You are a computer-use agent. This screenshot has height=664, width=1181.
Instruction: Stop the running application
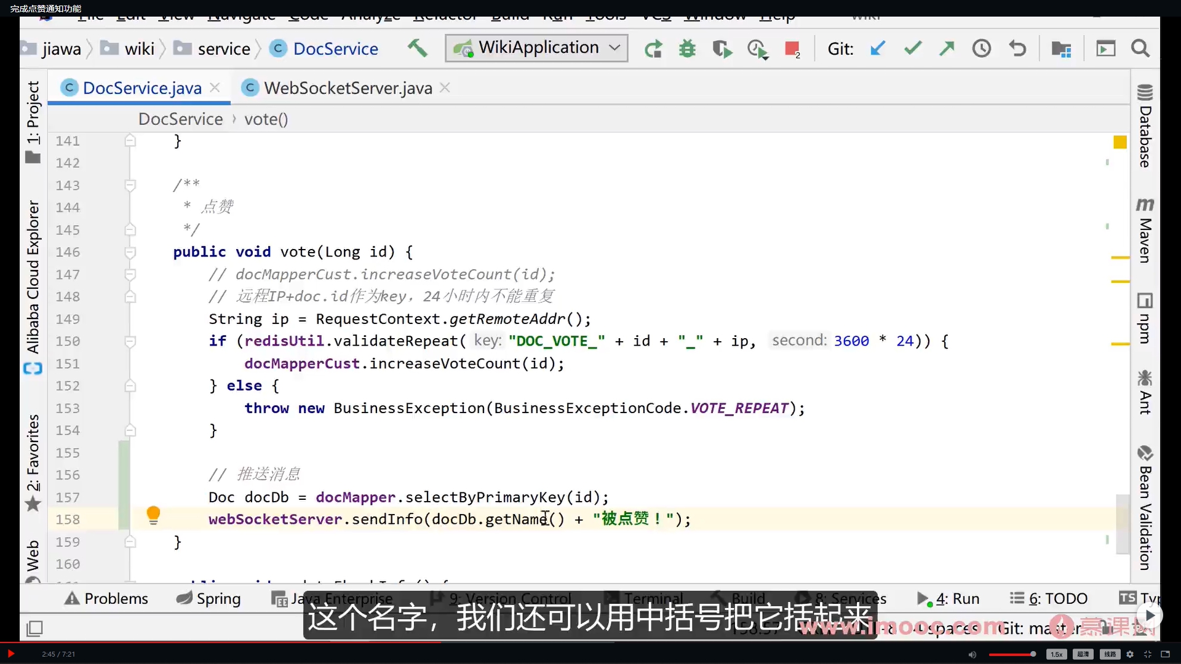click(x=792, y=49)
